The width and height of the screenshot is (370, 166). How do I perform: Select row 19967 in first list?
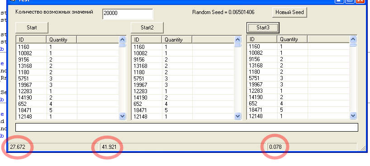(67, 85)
